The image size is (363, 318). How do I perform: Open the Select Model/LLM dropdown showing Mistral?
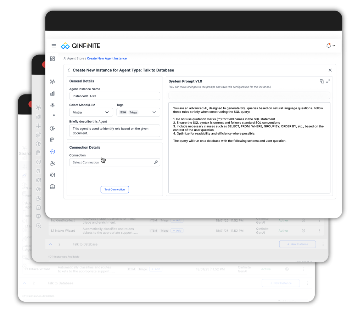click(90, 112)
